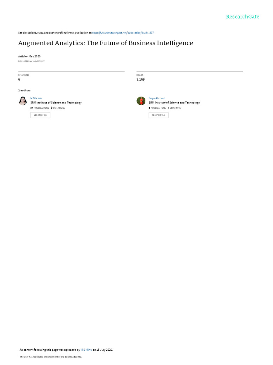The height and width of the screenshot is (365, 273).
Task: Click the ResearchGate logo
Action: 242,16
